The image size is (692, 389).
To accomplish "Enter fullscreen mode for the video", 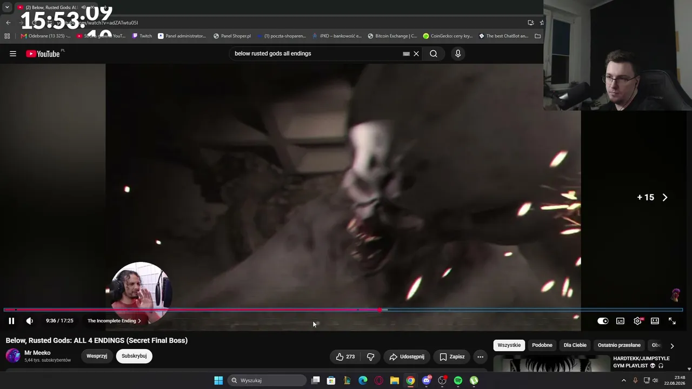I will (x=672, y=321).
